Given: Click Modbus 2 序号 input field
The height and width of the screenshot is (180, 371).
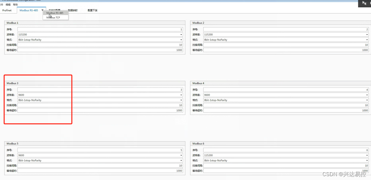Looking at the screenshot, I should [286, 29].
